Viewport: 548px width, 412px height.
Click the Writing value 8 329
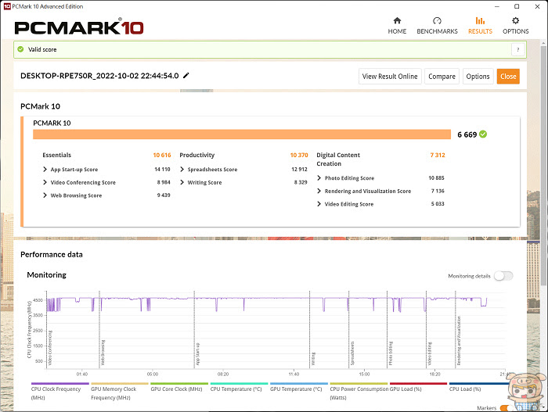301,182
